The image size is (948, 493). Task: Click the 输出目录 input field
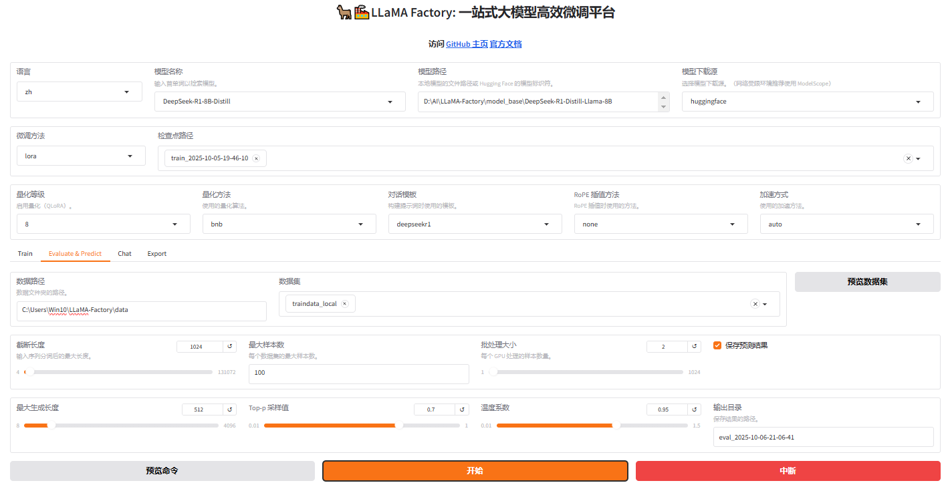pyautogui.click(x=824, y=438)
